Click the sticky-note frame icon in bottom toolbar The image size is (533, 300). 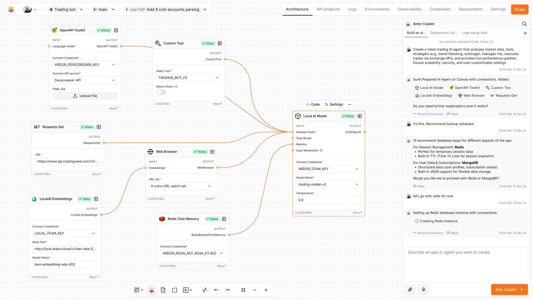pos(174,290)
